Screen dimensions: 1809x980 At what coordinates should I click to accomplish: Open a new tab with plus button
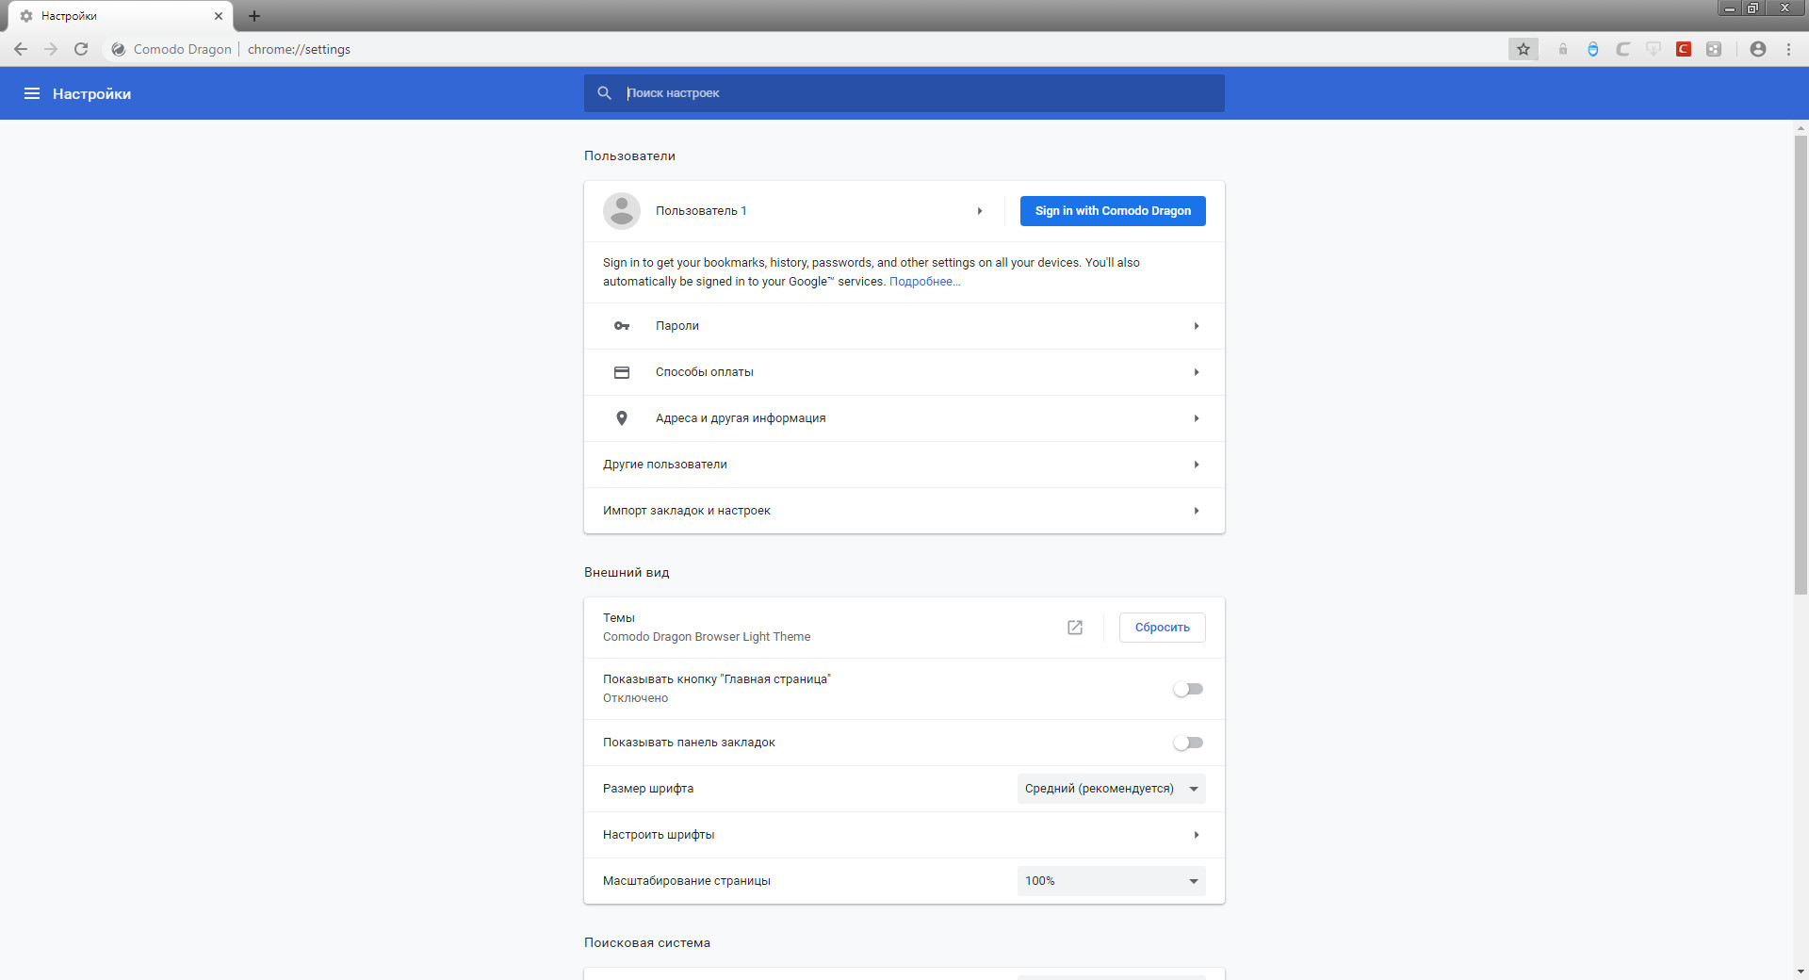(x=254, y=16)
